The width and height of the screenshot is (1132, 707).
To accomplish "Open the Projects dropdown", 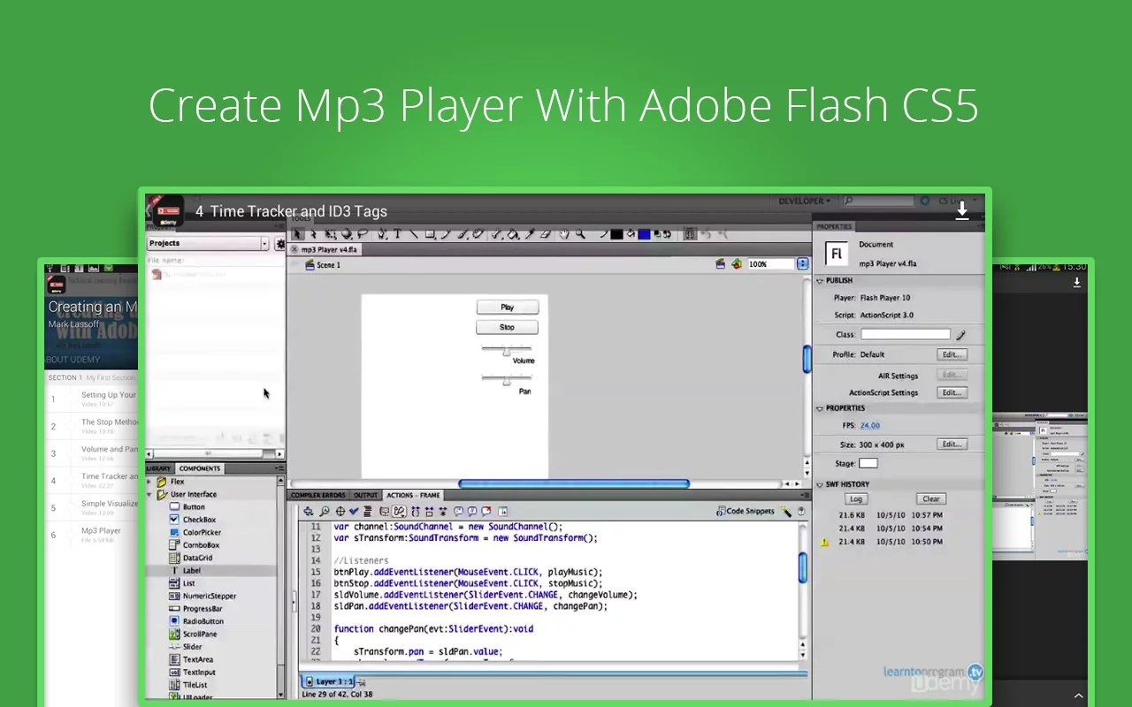I will pyautogui.click(x=207, y=243).
